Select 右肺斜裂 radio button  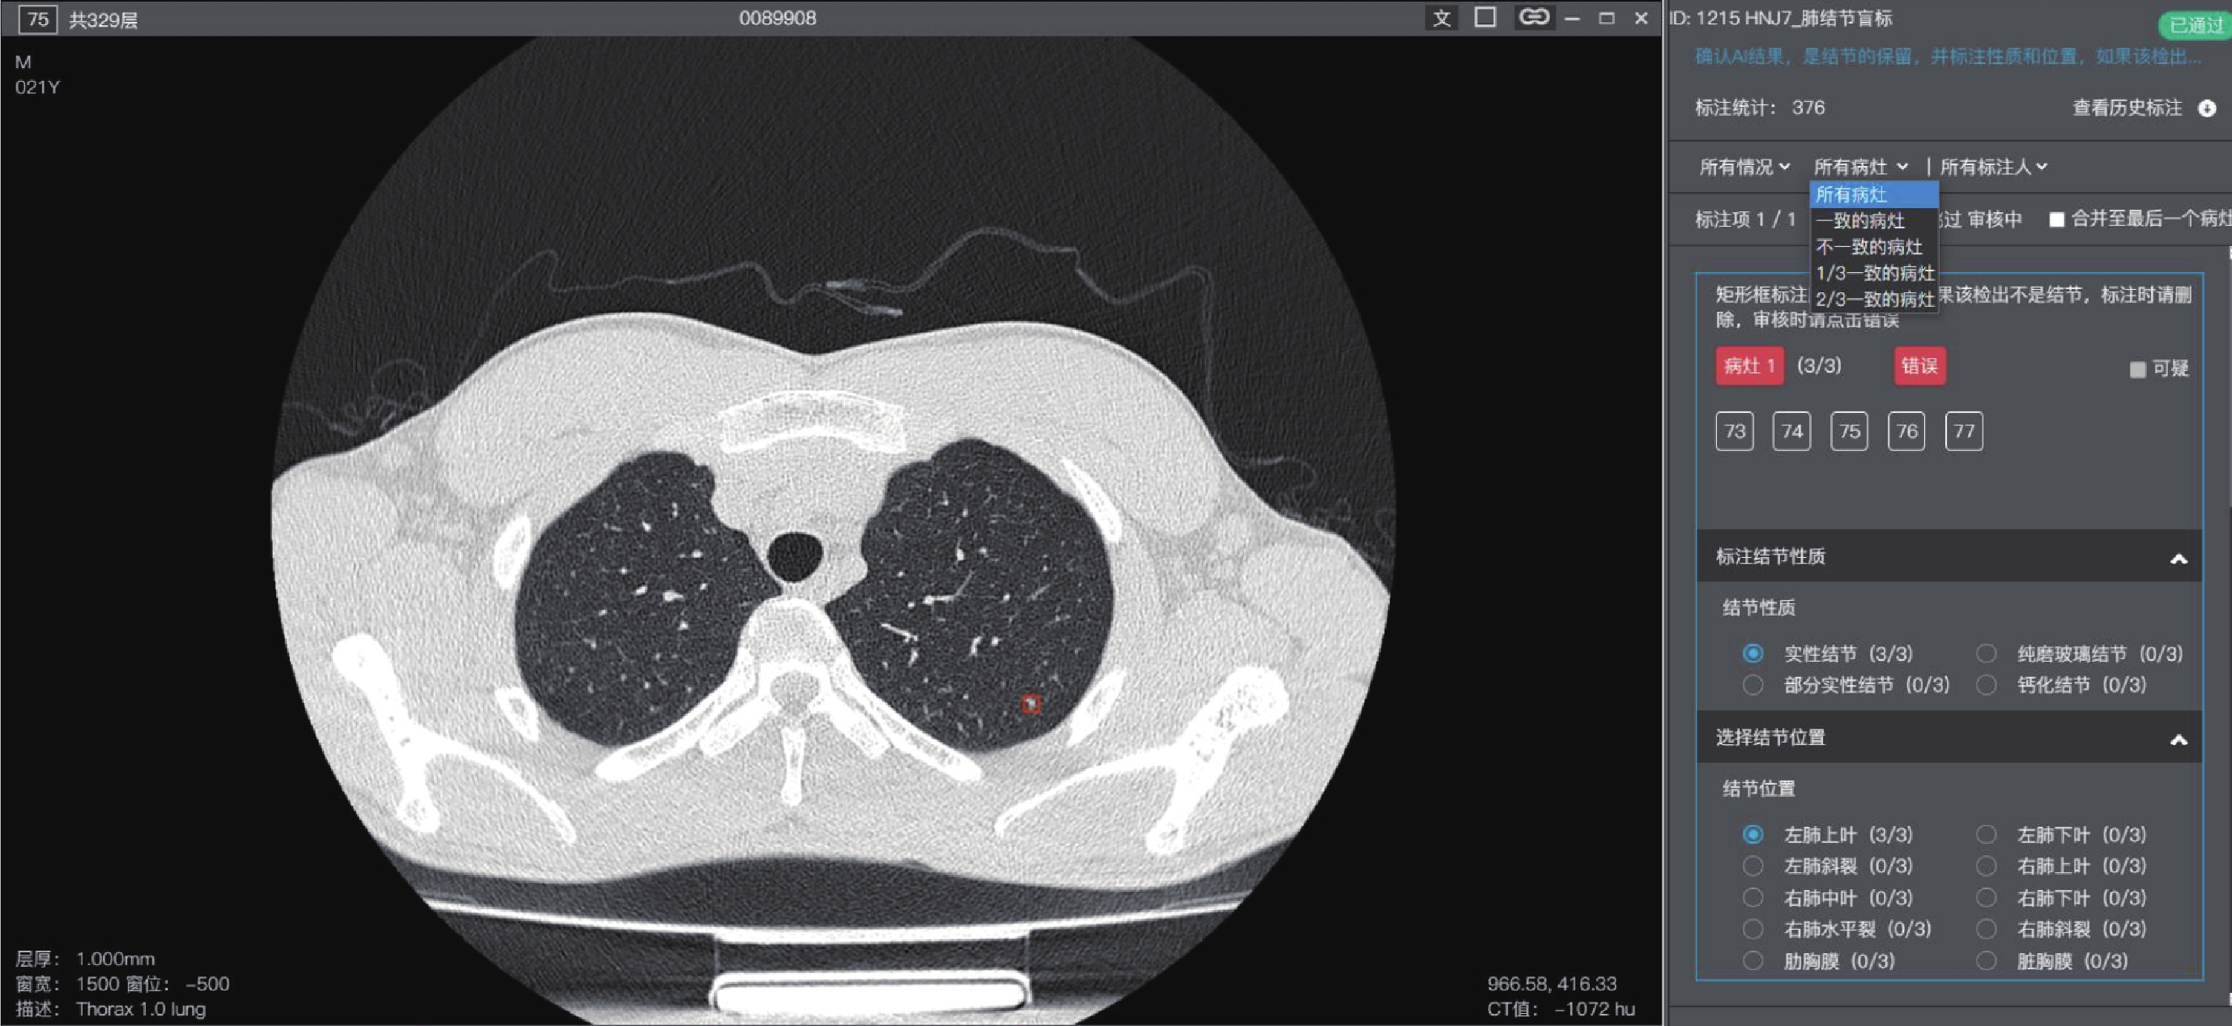coord(1986,929)
